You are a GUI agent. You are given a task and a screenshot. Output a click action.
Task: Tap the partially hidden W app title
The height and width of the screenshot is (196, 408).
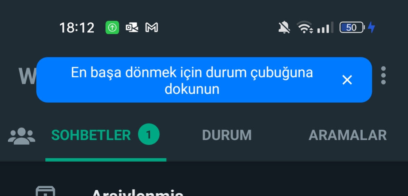click(x=27, y=76)
